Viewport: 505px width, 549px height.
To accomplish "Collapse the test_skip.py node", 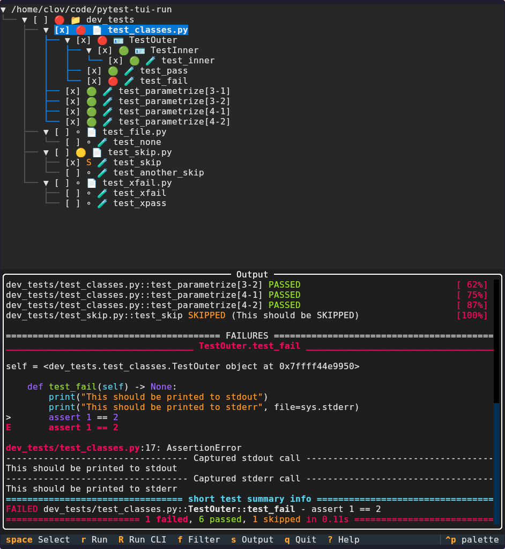I will (x=46, y=152).
